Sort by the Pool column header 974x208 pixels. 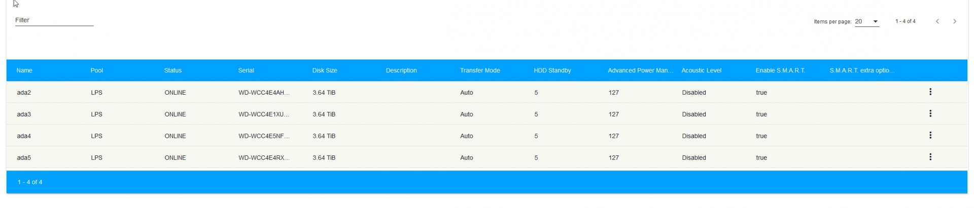click(97, 70)
